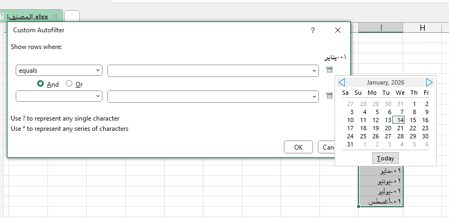Click the Today button in calendar
Screen dimensions: 449x218
click(385, 158)
